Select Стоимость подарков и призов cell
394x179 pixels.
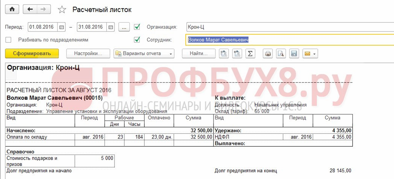click(40, 161)
